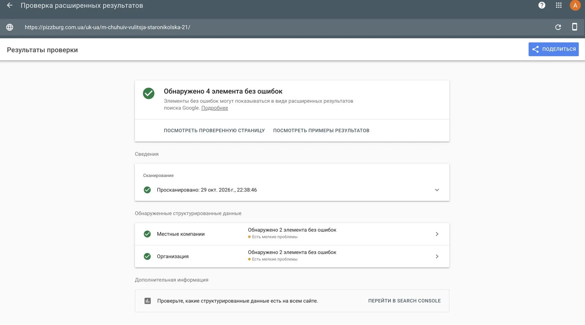The image size is (585, 325).
Task: Select 'Местные компании' text
Action: pos(181,234)
